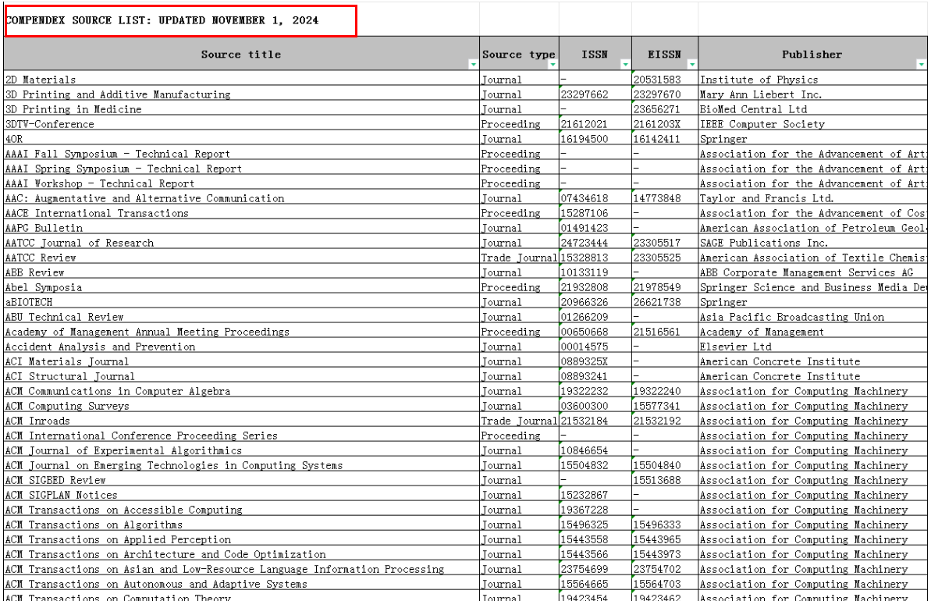Select 'BioMed Central Ltd' publisher cell
Image resolution: width=931 pixels, height=601 pixels.
click(813, 108)
